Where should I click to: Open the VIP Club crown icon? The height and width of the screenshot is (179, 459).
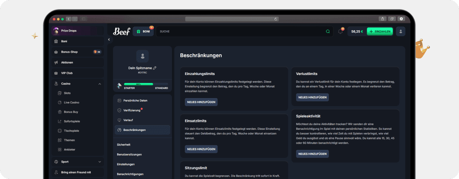coord(56,73)
